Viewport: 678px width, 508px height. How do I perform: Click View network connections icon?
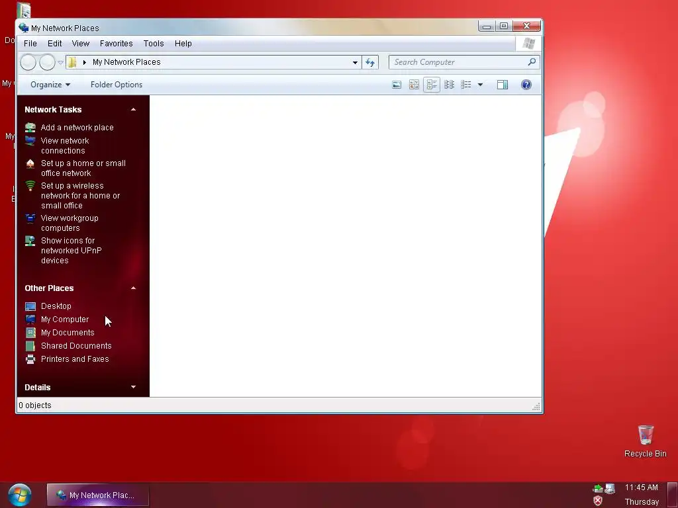[30, 141]
